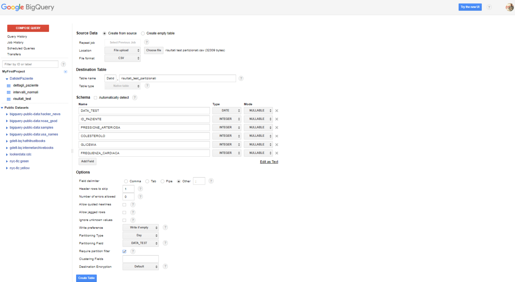Click the help icon beside the filter box

63,64
